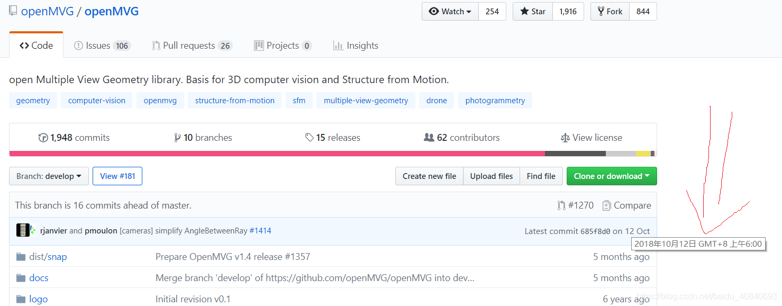Open the Pull requests tab
Image resolution: width=782 pixels, height=306 pixels.
coord(192,46)
